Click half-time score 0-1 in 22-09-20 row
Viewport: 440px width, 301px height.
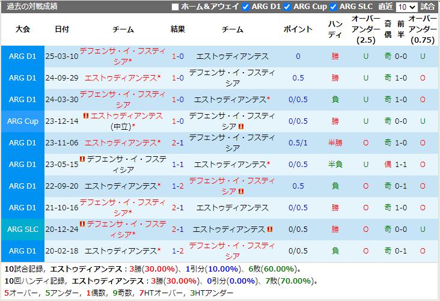pos(401,186)
